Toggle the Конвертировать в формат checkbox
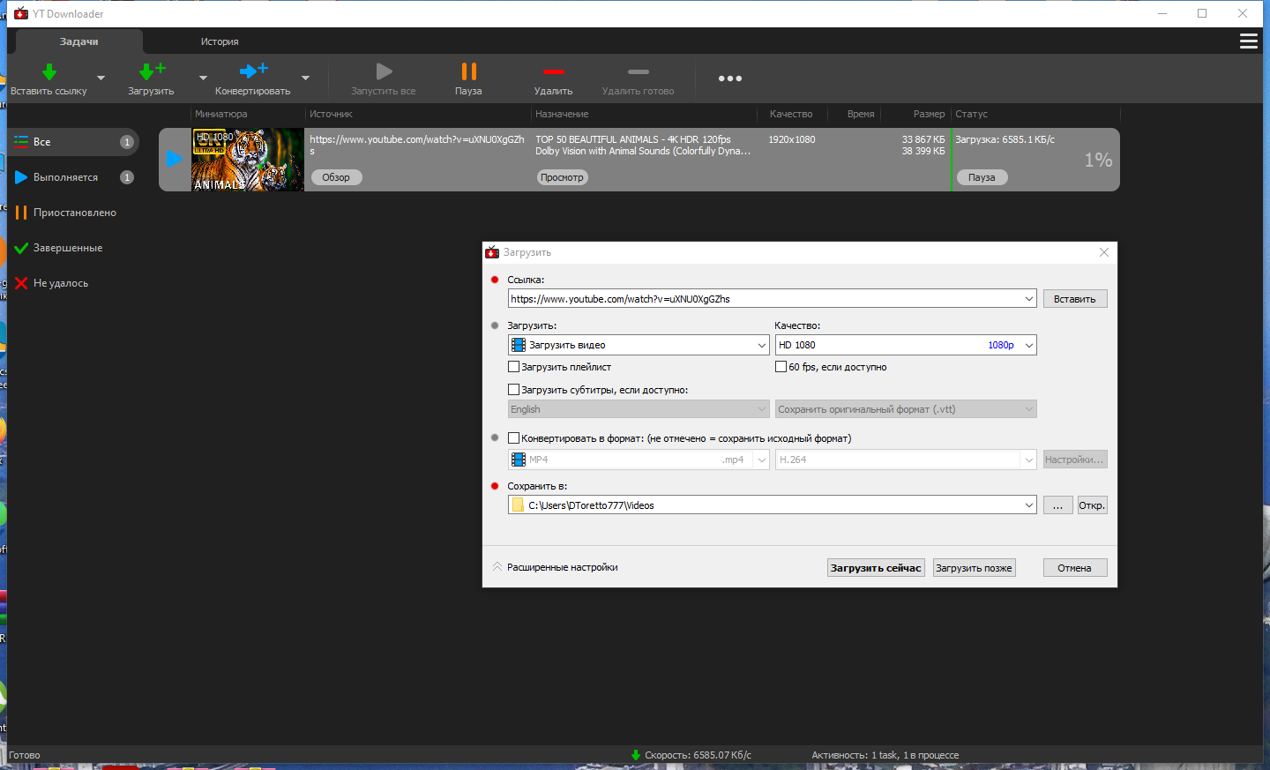Viewport: 1270px width, 770px height. coord(513,438)
